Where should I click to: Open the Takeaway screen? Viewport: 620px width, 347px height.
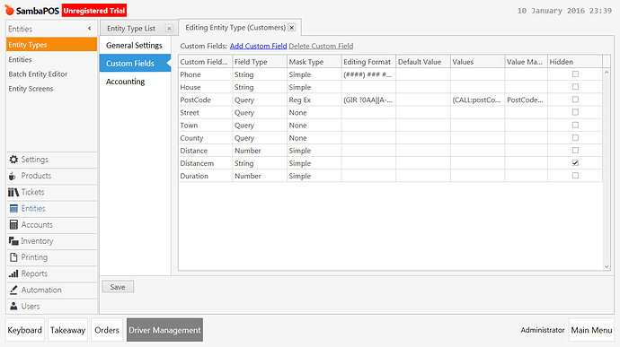67,330
